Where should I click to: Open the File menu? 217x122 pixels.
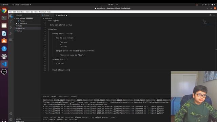tap(10, 12)
